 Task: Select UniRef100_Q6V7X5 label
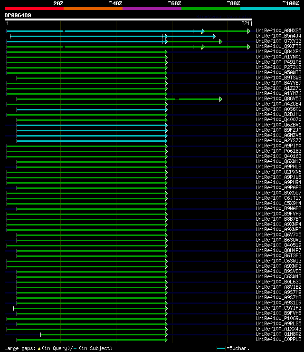[278, 235]
